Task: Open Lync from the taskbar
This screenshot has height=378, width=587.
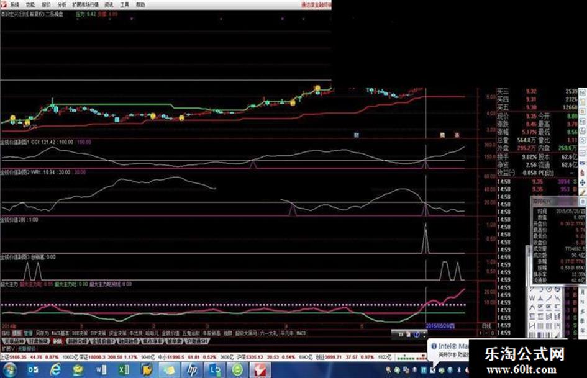Action: [x=215, y=370]
